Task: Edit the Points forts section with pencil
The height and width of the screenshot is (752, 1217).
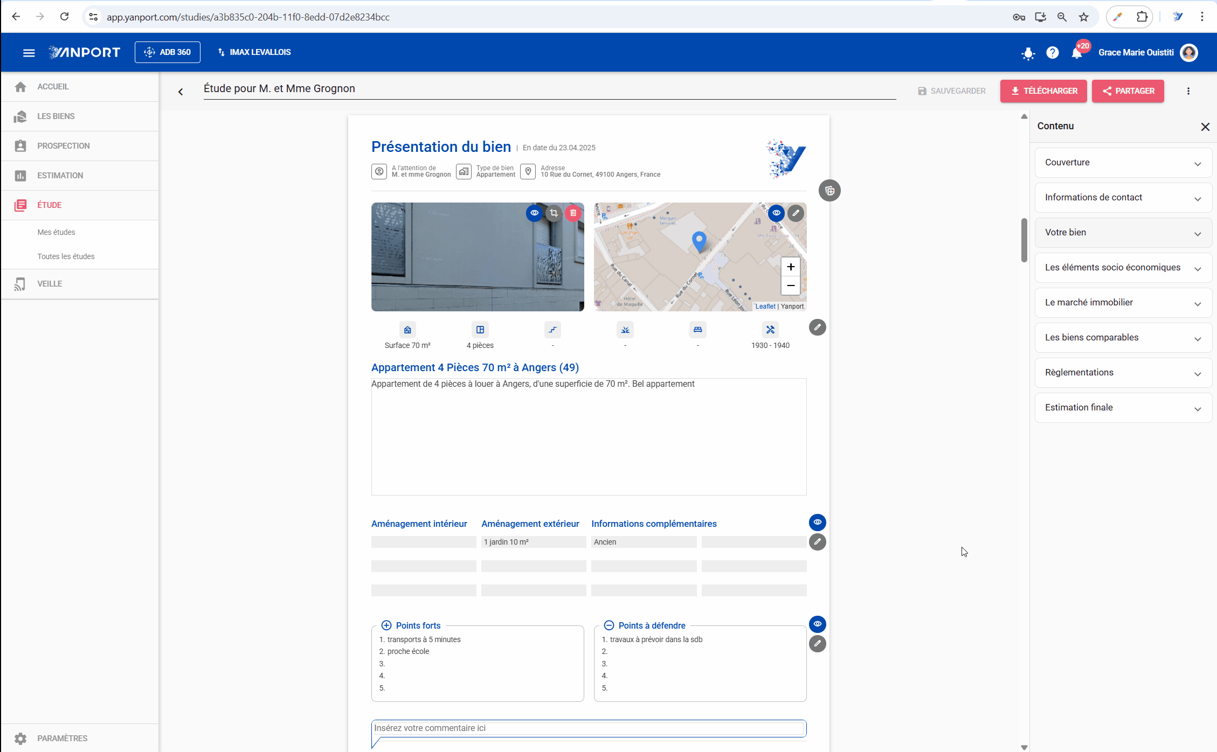Action: (817, 644)
